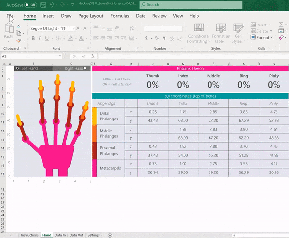Click the Copy icon
Image resolution: width=289 pixels, height=238 pixels.
[19, 33]
